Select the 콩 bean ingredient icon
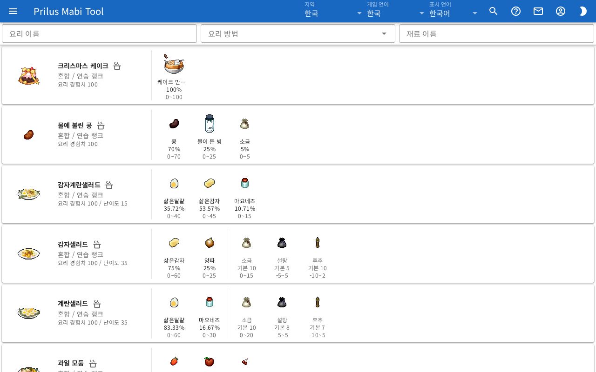This screenshot has height=372, width=596. [x=174, y=124]
